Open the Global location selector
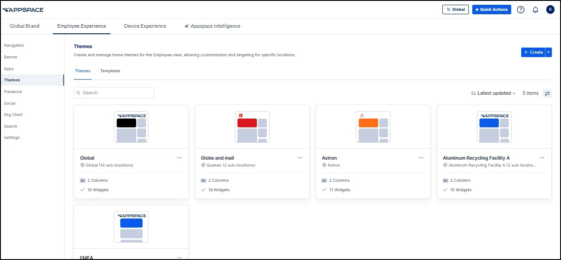 tap(455, 10)
